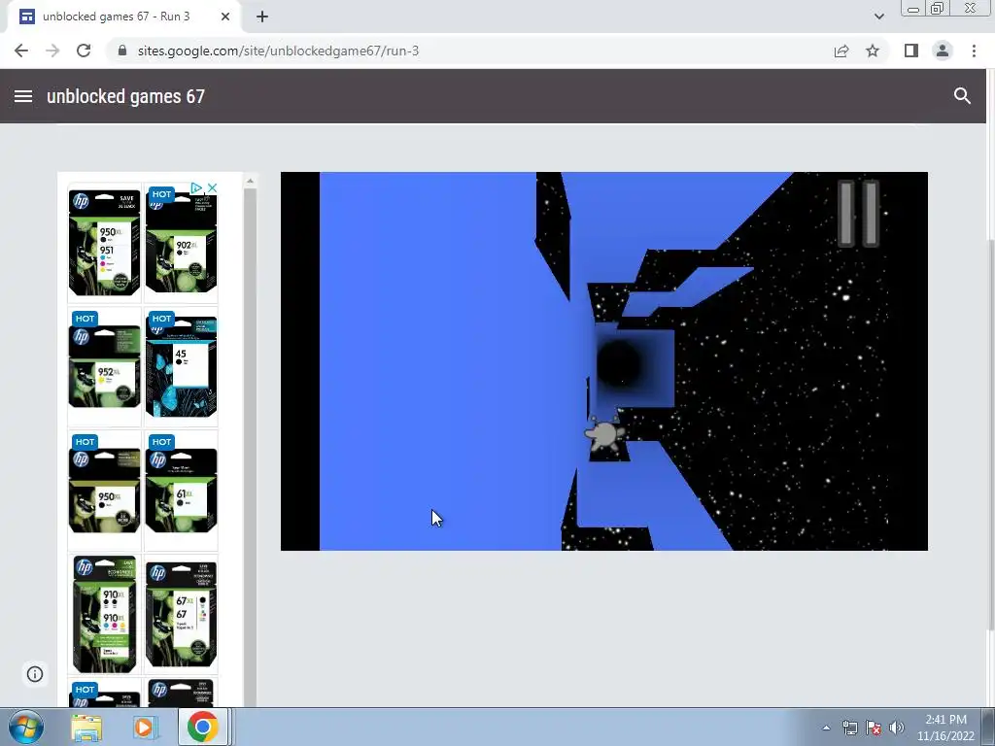Click the ad panel vertical scrollbar
Screen dimensions: 995x746
(250, 447)
